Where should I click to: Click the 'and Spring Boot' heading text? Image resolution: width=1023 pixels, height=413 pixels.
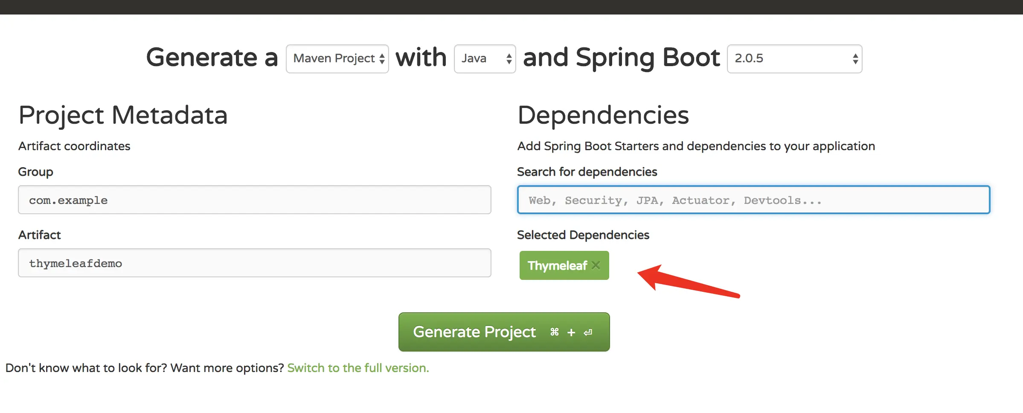tap(621, 58)
